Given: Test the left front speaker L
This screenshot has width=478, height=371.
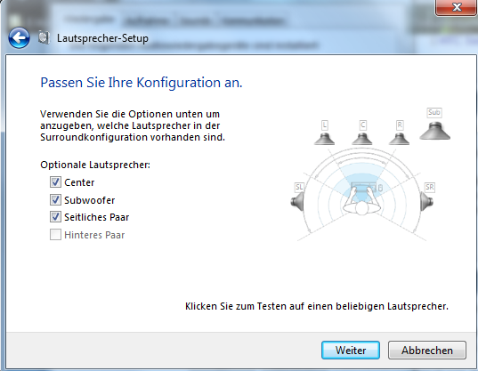Looking at the screenshot, I should point(324,139).
